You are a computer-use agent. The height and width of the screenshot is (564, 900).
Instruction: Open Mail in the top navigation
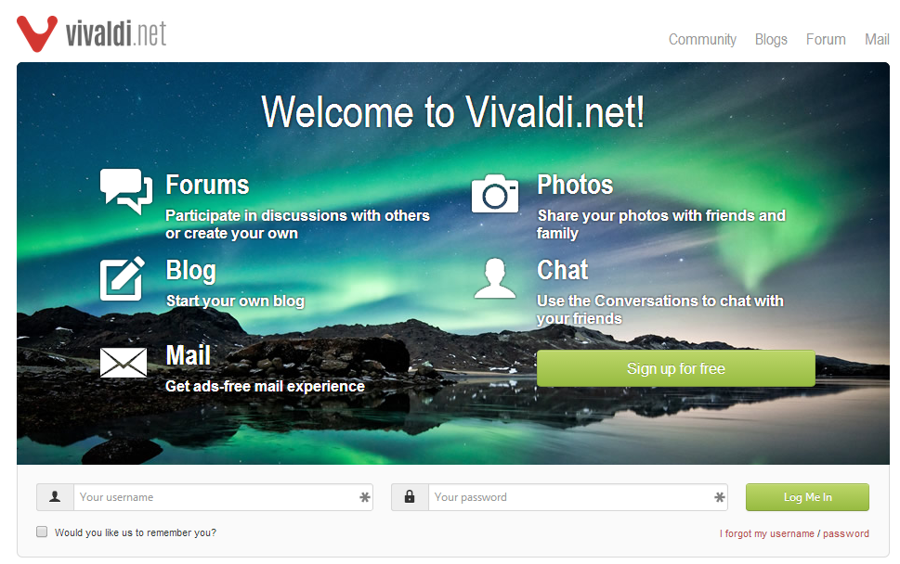tap(877, 40)
